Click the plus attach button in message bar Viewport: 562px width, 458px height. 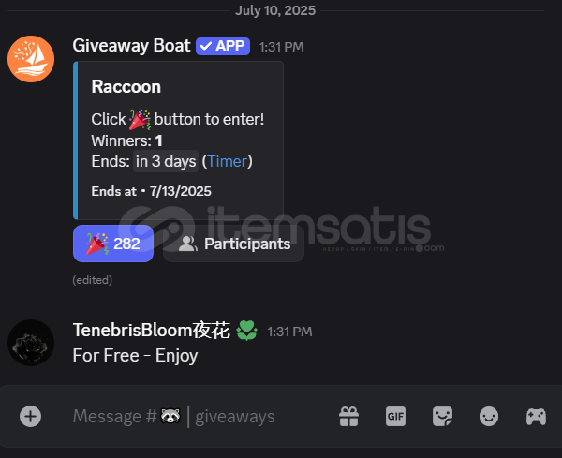tap(31, 417)
